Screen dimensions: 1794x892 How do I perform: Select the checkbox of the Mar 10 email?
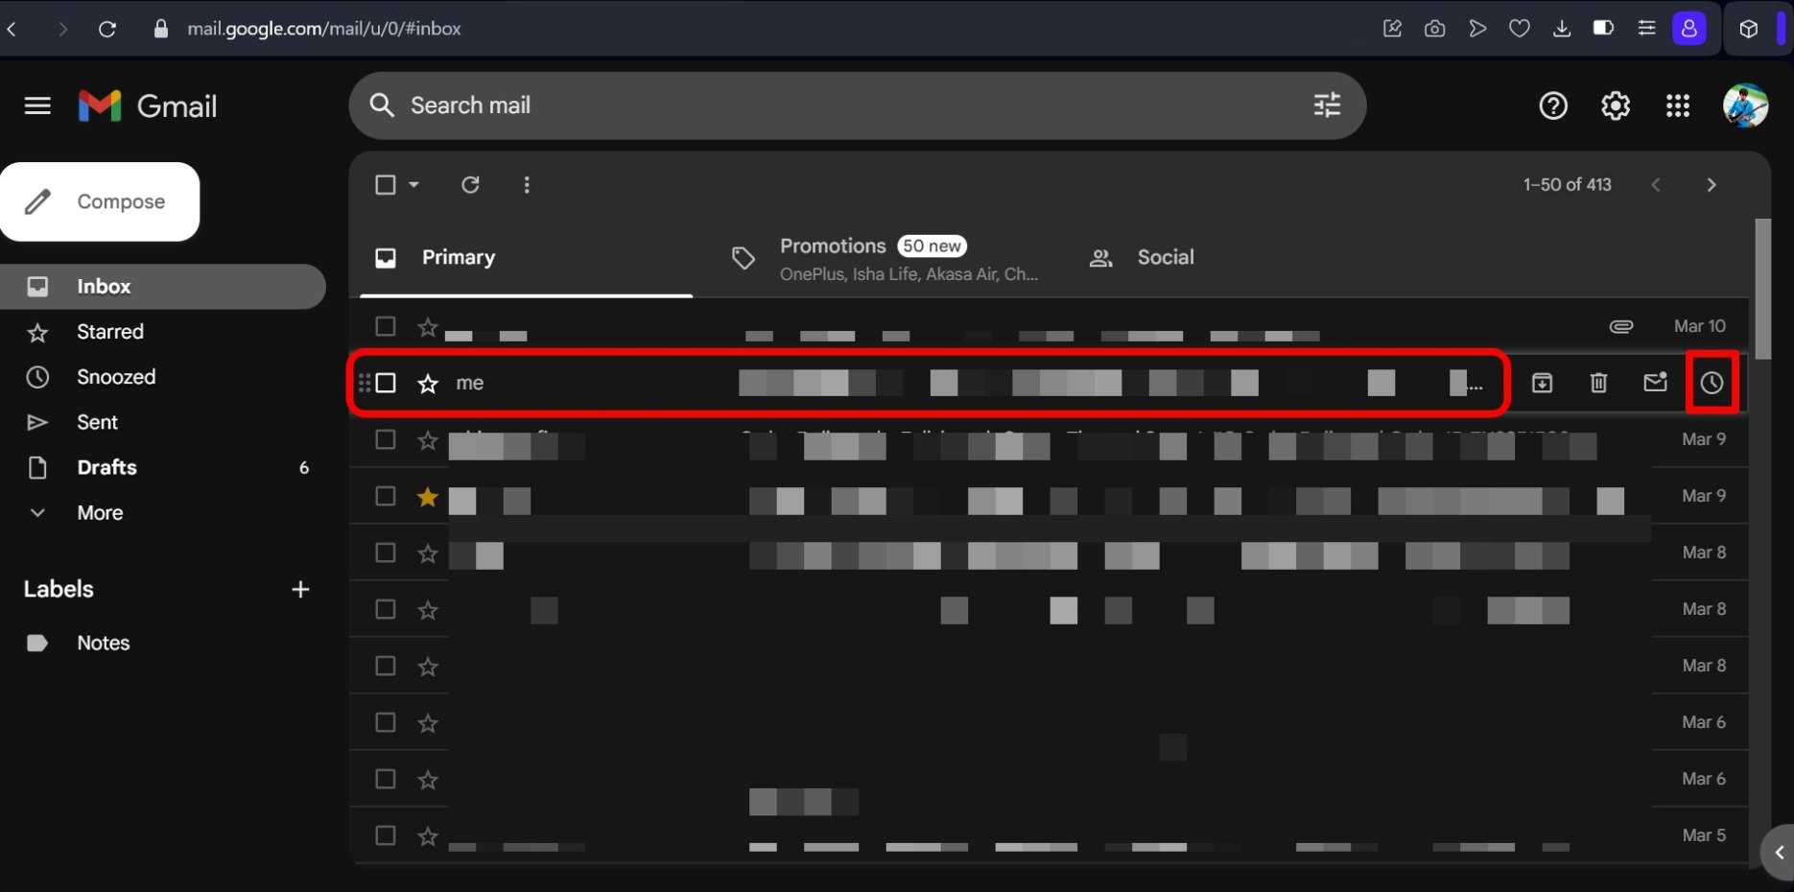pyautogui.click(x=385, y=326)
